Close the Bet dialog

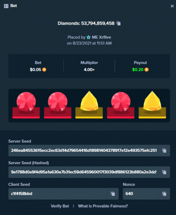click(x=172, y=6)
